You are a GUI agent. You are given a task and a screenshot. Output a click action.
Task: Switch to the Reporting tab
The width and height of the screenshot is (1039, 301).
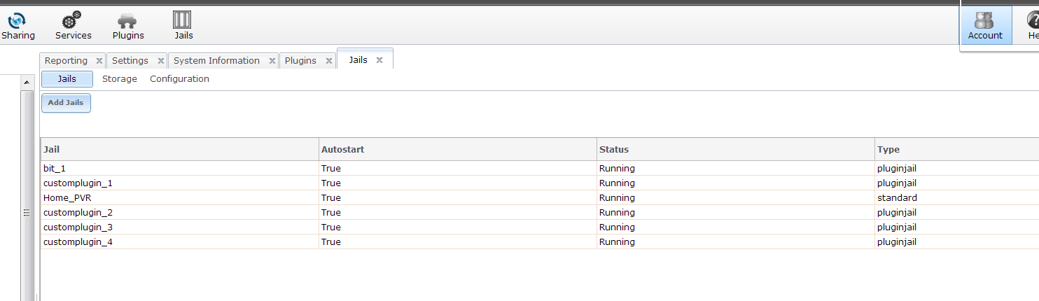pos(66,61)
